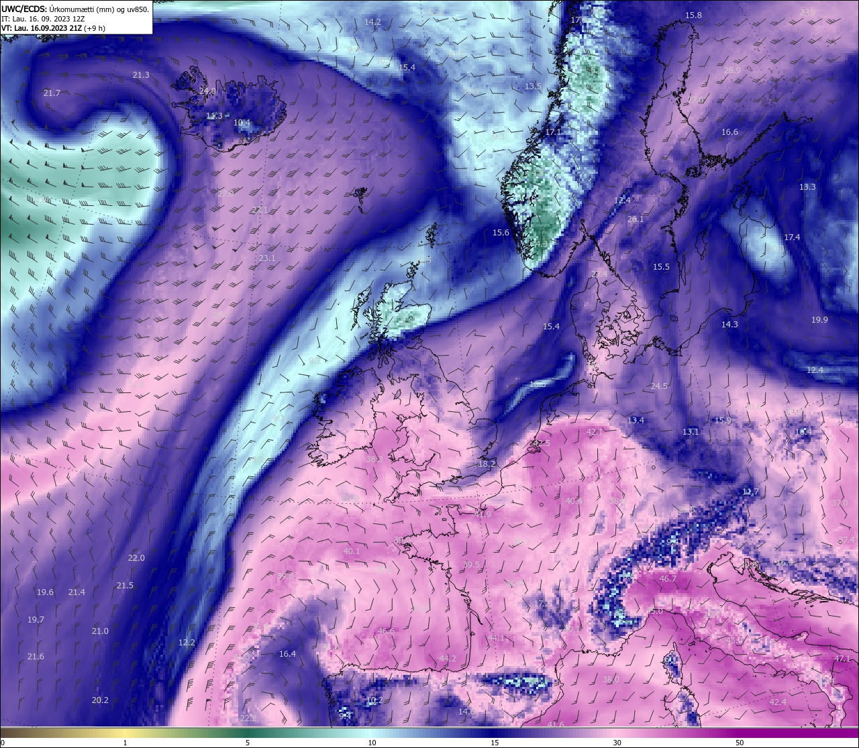
Task: Click the 19.9 value on the map
Action: (819, 320)
